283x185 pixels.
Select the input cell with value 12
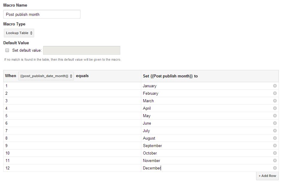(x=72, y=168)
